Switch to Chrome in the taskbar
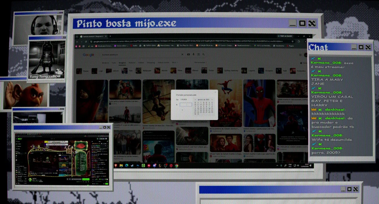The height and width of the screenshot is (204, 379). (x=177, y=165)
